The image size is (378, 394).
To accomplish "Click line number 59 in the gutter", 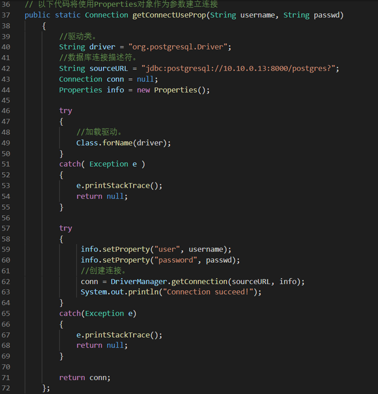I will (x=6, y=249).
